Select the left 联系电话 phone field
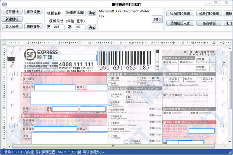 click(65, 109)
